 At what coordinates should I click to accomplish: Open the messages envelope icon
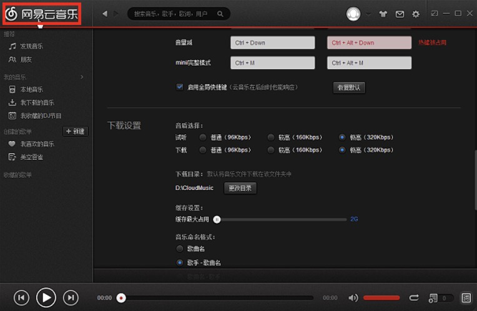point(400,14)
